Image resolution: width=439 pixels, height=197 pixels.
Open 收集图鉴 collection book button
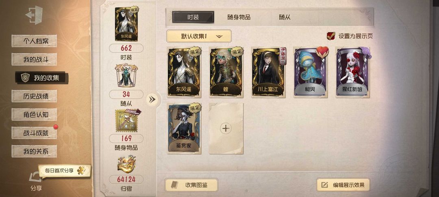(x=191, y=185)
